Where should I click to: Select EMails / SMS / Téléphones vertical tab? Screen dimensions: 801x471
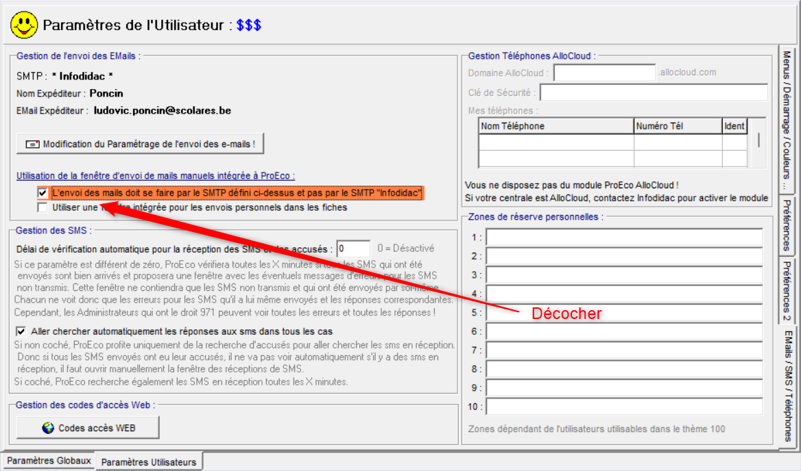tap(787, 387)
